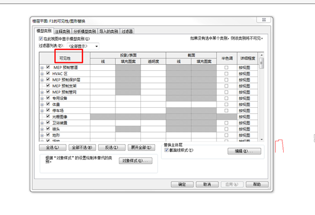Click the 全选 button
Image resolution: width=315 pixels, height=215 pixels.
coord(53,147)
